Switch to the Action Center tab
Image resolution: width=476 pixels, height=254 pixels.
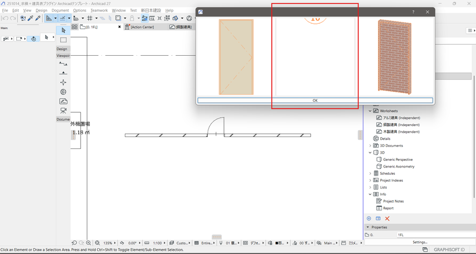pos(145,27)
